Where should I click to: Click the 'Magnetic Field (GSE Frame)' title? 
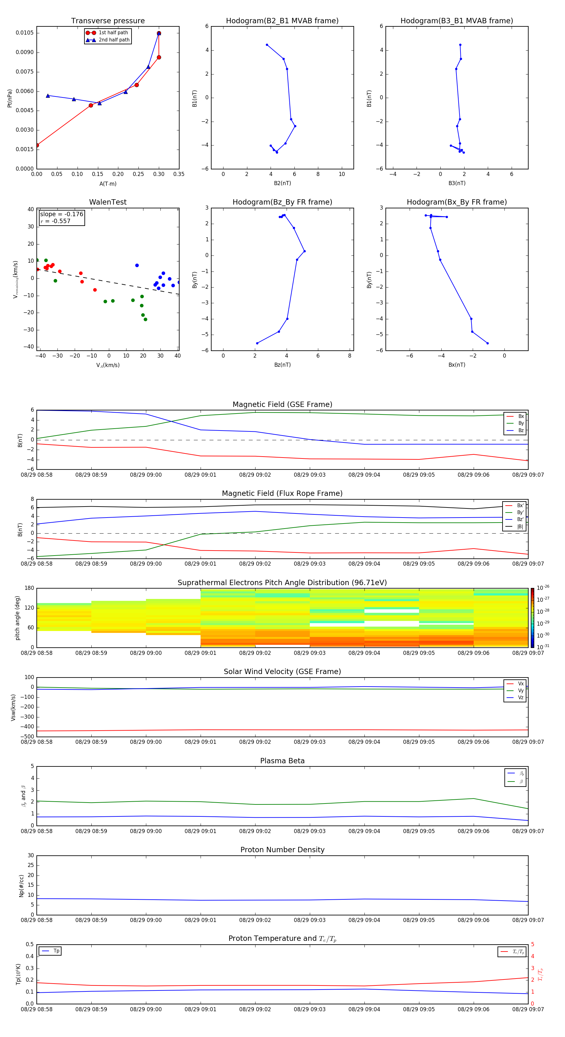pos(282,404)
